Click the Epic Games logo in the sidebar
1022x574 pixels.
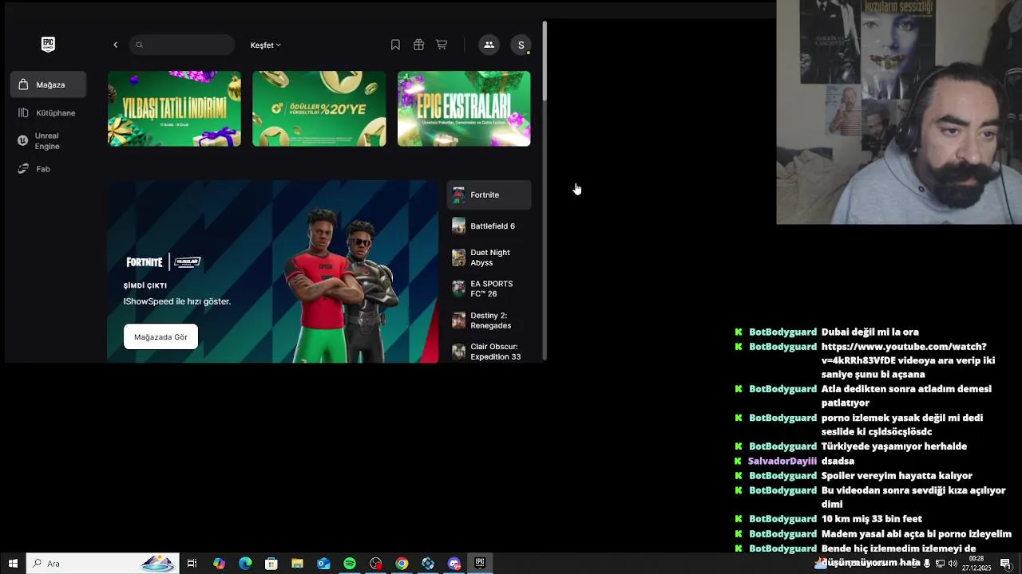[x=48, y=45]
